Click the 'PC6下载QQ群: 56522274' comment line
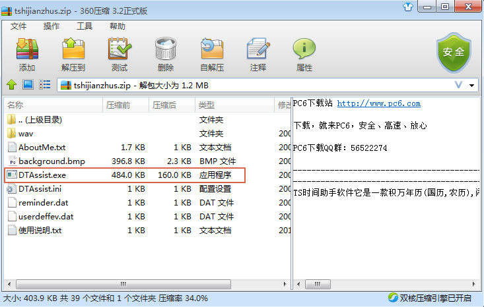 click(x=340, y=148)
